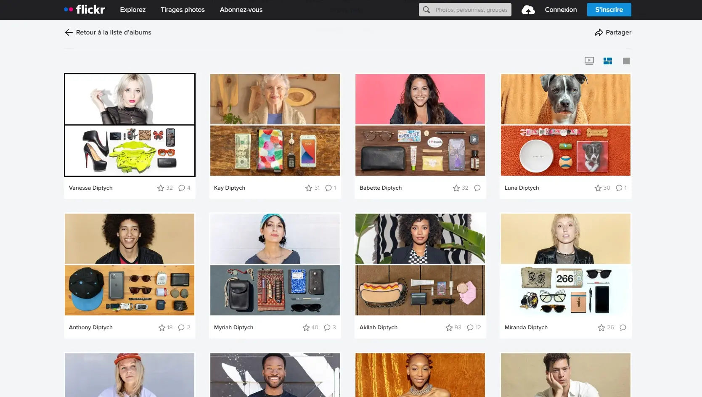Screen dimensions: 702x397
Task: Click Abonnez-vous in the navigation bar
Action: pyautogui.click(x=241, y=10)
